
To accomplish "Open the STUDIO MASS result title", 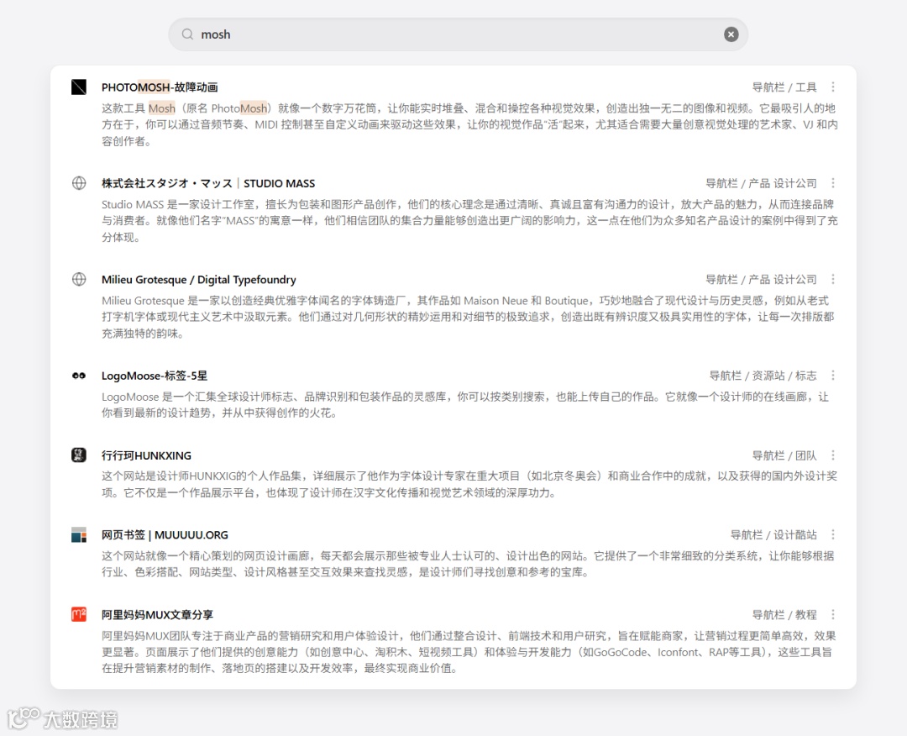I will click(x=208, y=183).
